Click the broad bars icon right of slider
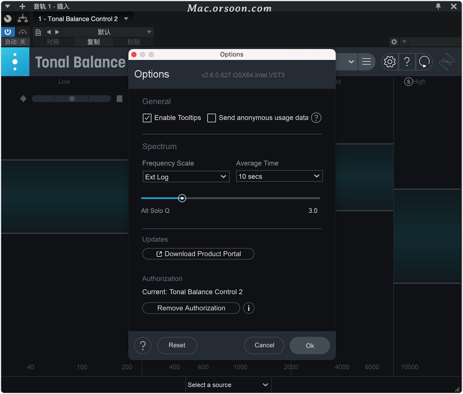The image size is (463, 394). (x=119, y=99)
